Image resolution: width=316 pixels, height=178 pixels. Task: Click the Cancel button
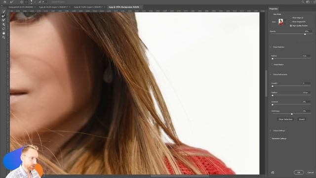pyautogui.click(x=311, y=173)
